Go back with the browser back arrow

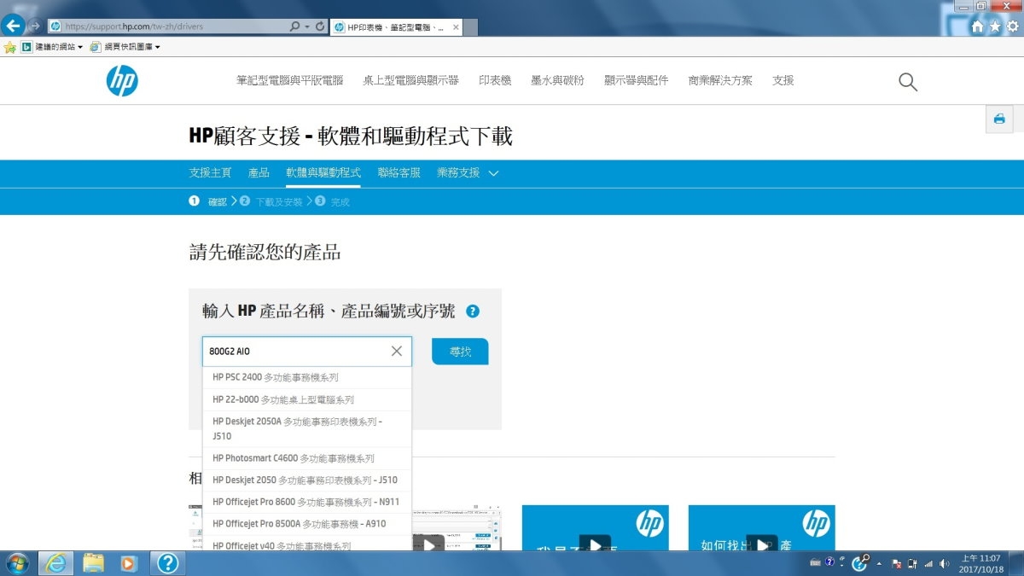click(x=13, y=26)
